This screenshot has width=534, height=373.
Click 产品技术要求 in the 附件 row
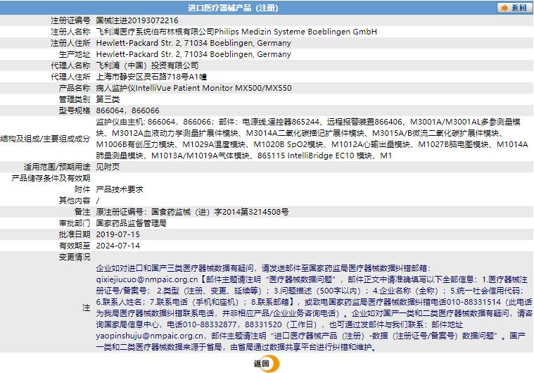point(120,189)
